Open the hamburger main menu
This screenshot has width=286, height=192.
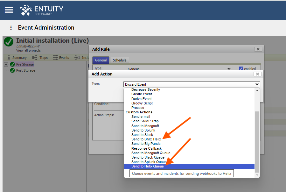tap(9, 10)
